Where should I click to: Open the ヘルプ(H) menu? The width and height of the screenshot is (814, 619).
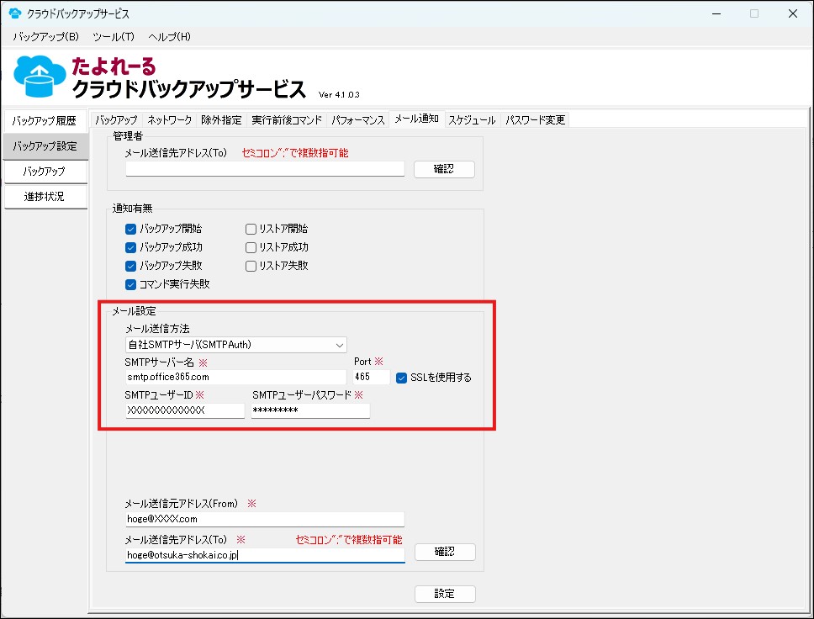click(x=169, y=36)
